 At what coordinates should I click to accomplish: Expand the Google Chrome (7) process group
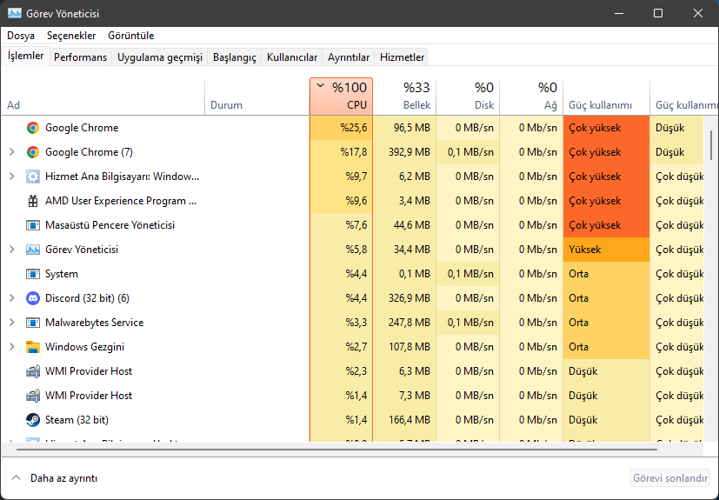coord(12,152)
